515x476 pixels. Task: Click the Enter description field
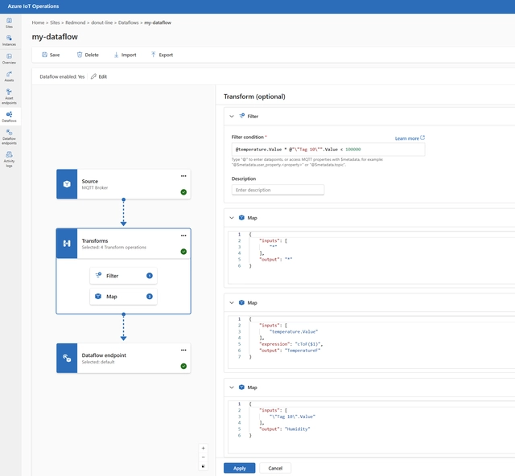pos(278,190)
